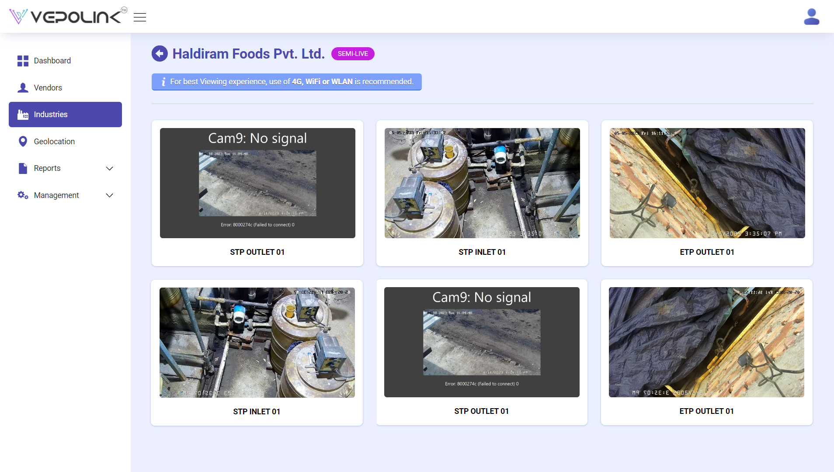
Task: Click the Management gears icon
Action: [23, 195]
